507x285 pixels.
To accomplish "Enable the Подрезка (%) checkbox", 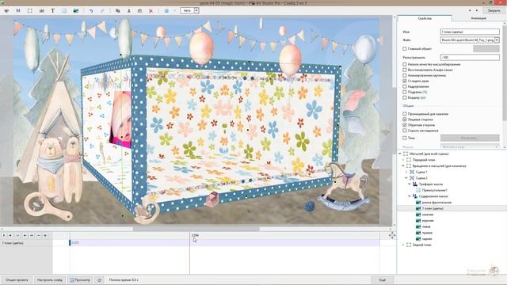I will point(405,92).
